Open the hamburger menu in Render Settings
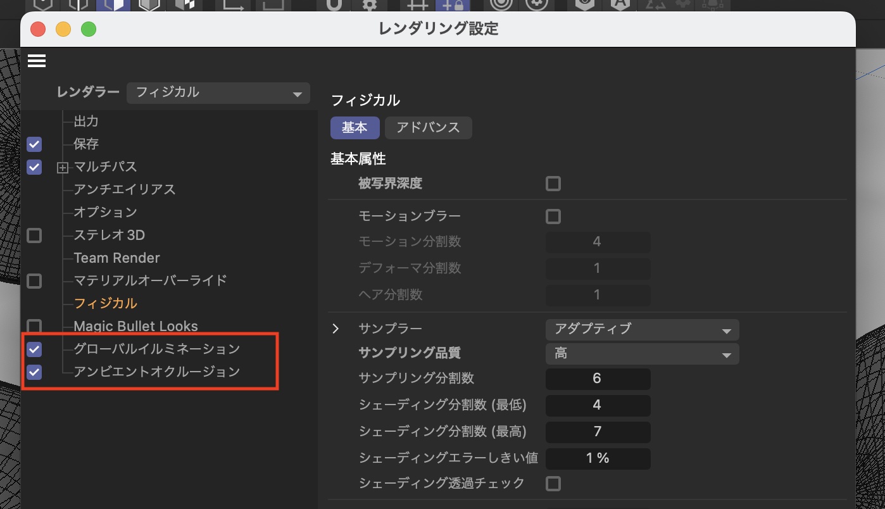 (37, 61)
